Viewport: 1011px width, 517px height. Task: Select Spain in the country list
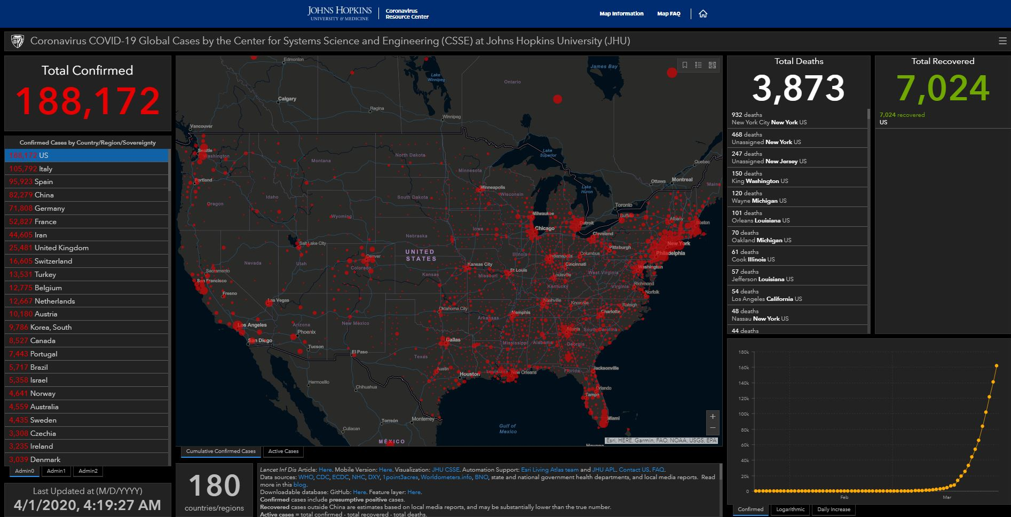pyautogui.click(x=86, y=182)
